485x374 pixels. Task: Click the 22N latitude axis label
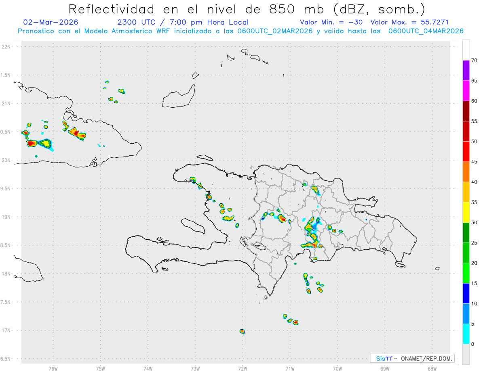6,47
